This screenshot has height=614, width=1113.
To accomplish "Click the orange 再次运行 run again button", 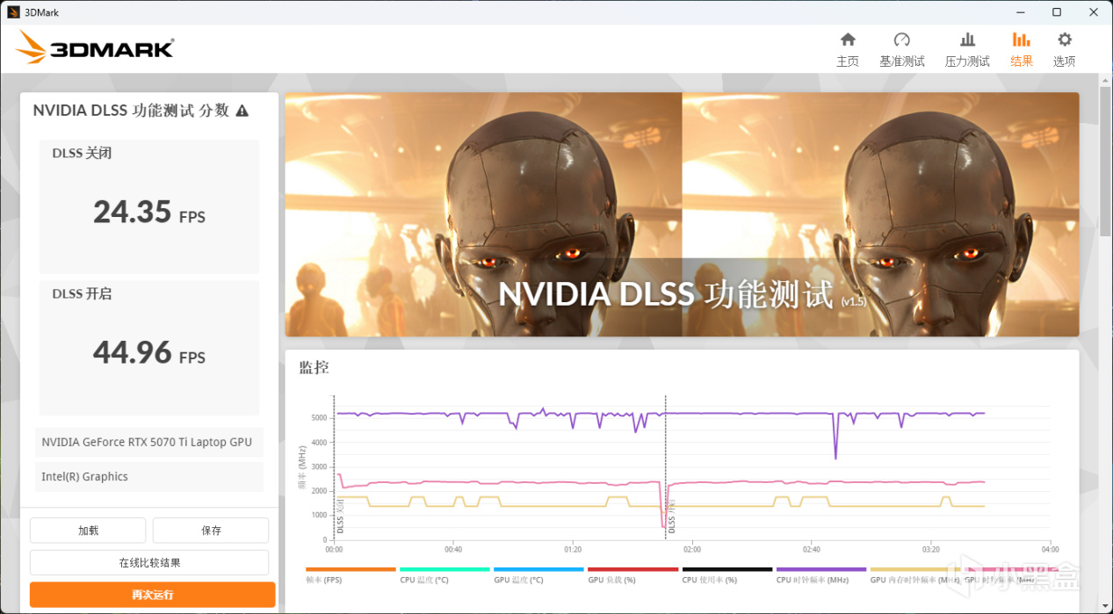I will click(x=153, y=595).
